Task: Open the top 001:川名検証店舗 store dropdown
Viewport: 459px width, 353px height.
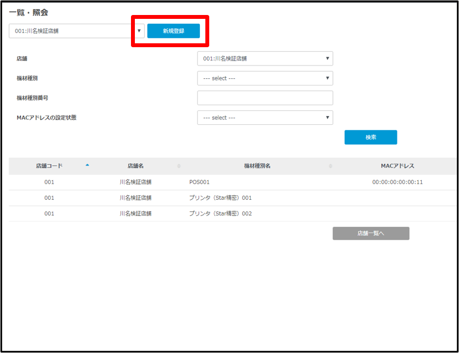Action: [77, 31]
